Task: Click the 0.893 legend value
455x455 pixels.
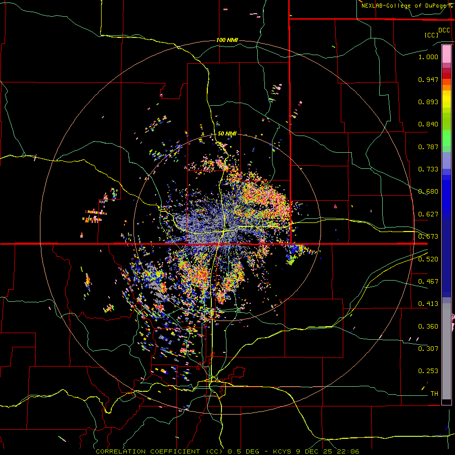Action: (428, 102)
